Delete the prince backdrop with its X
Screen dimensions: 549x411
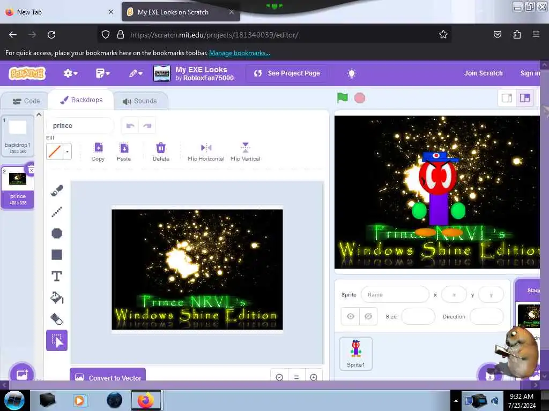click(x=31, y=170)
